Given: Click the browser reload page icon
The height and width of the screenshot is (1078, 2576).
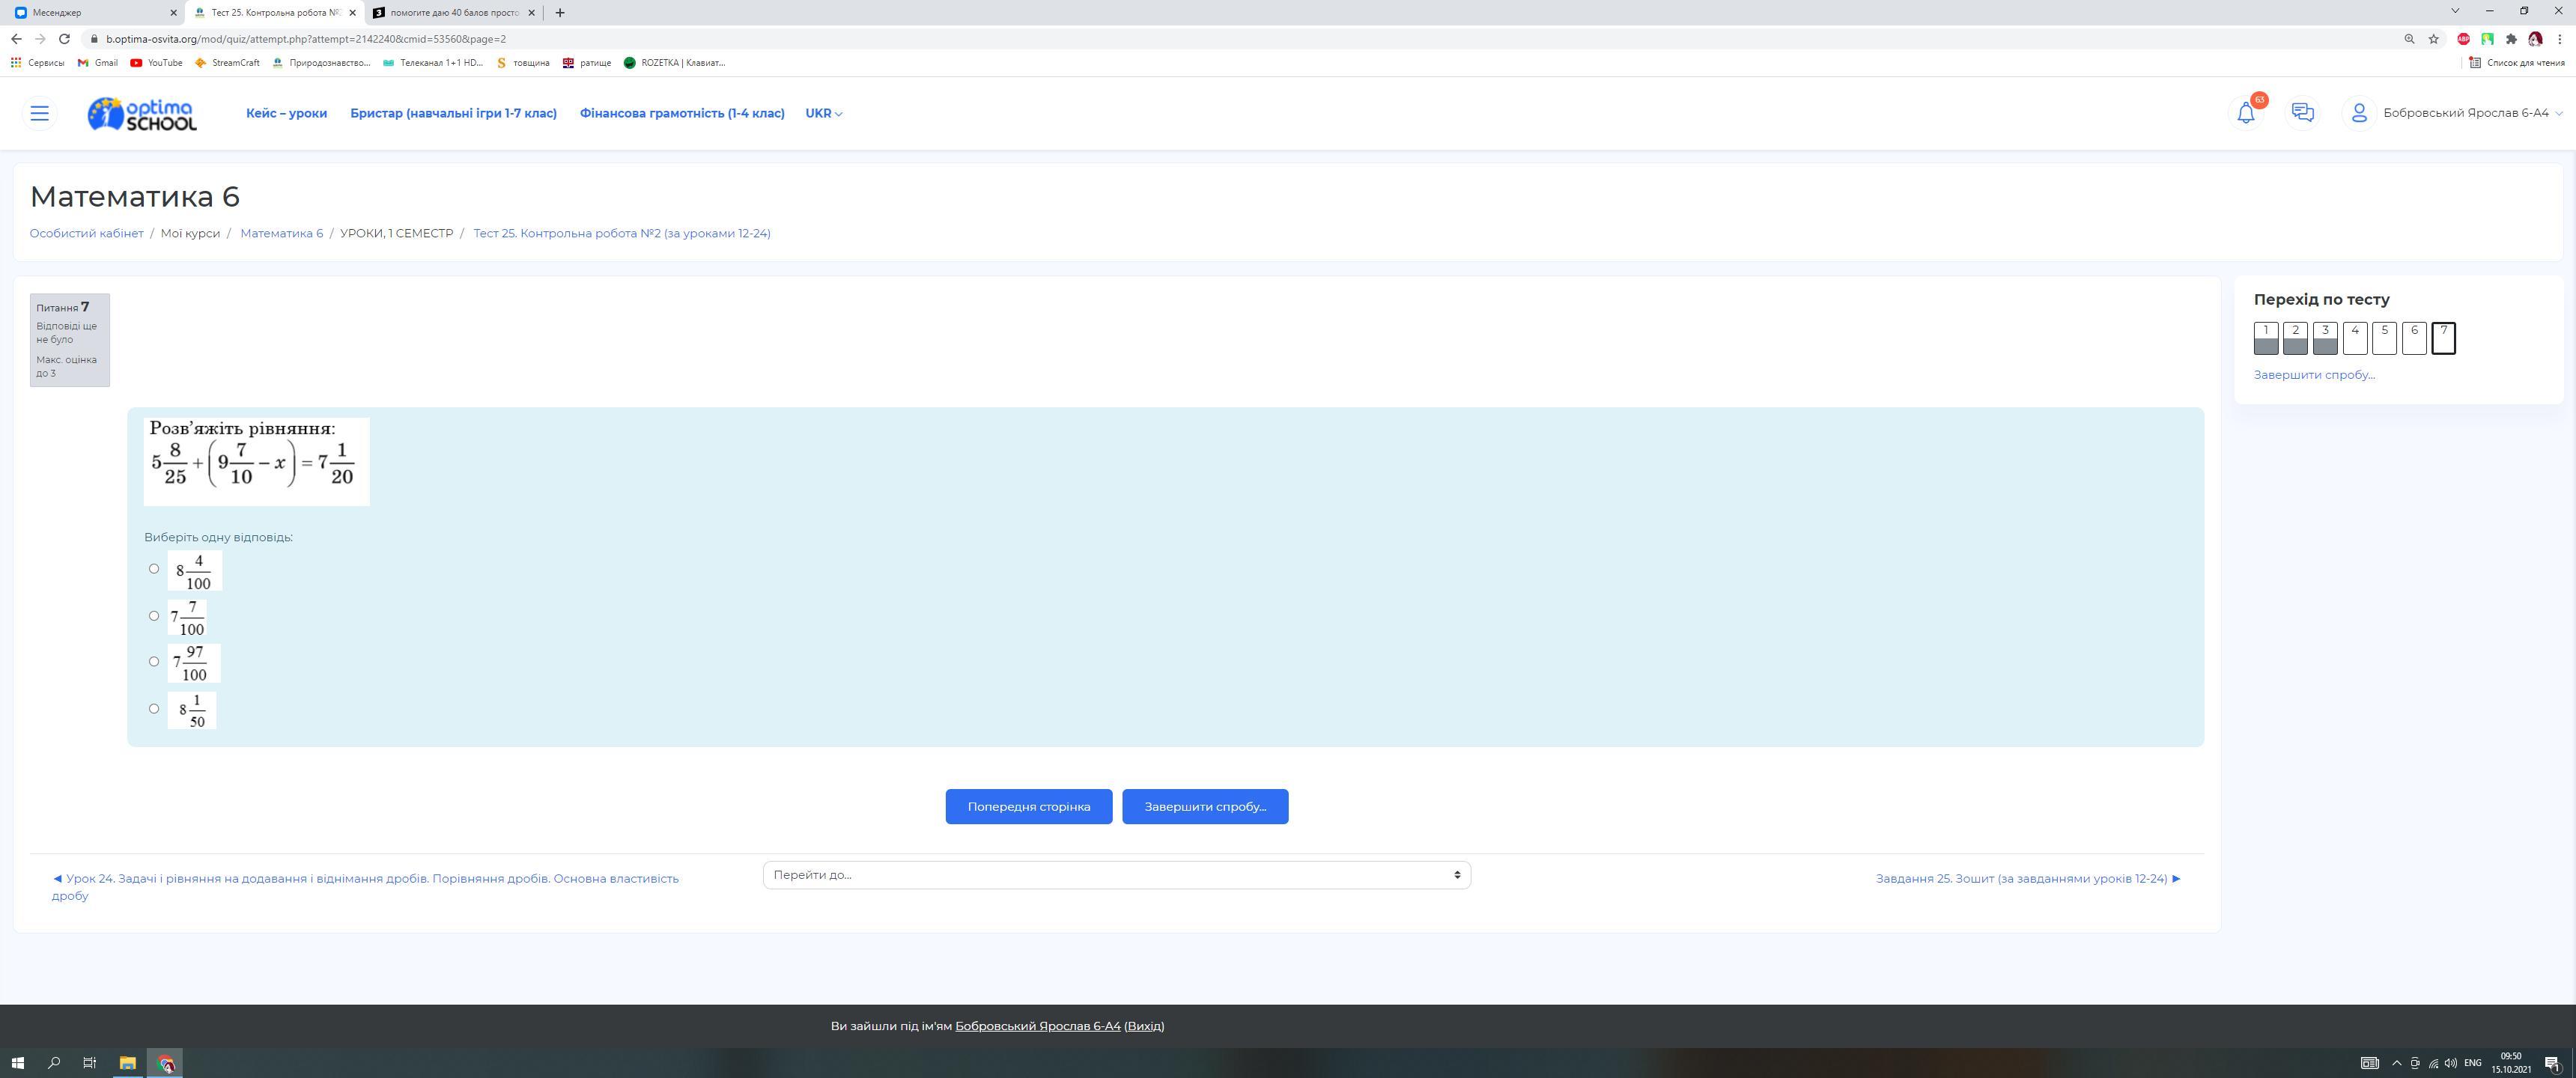Looking at the screenshot, I should click(x=64, y=39).
